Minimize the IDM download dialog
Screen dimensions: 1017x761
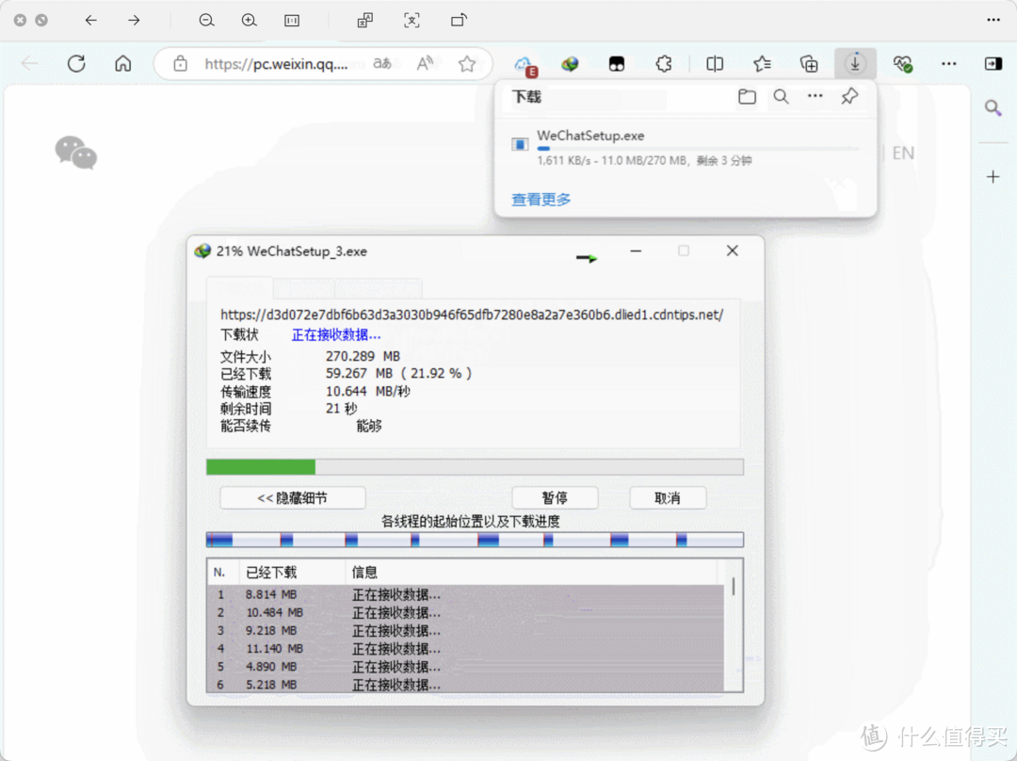pos(636,251)
